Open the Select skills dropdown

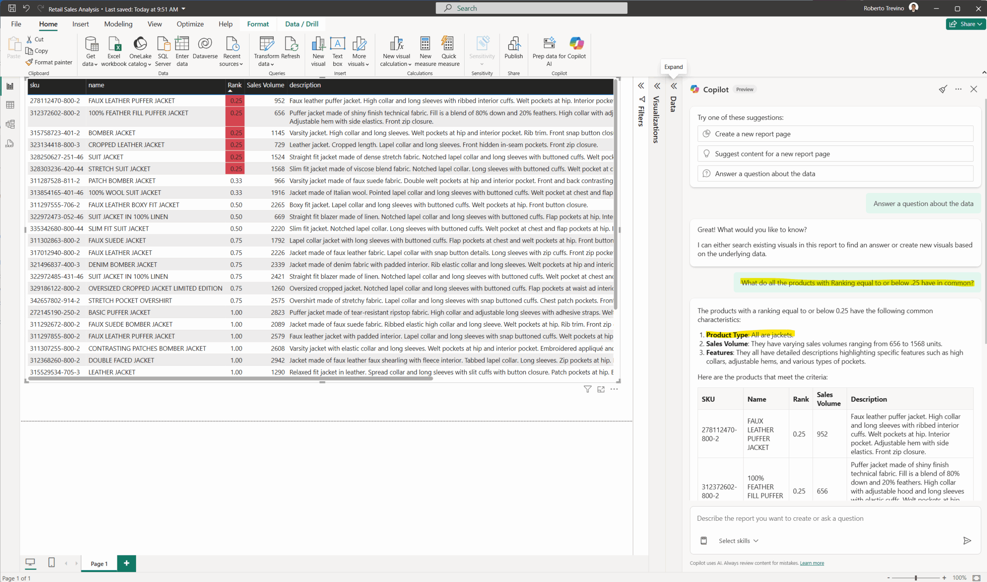(738, 541)
